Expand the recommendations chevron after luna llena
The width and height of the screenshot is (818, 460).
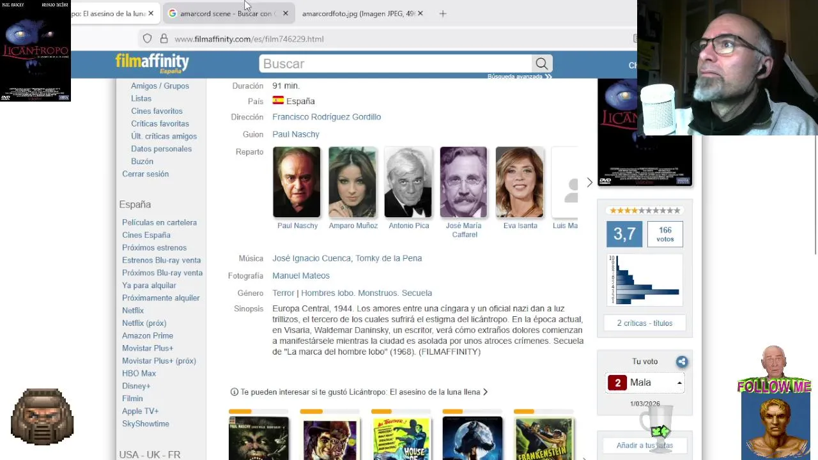[x=485, y=392]
